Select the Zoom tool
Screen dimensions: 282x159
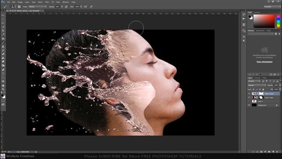coord(3,89)
